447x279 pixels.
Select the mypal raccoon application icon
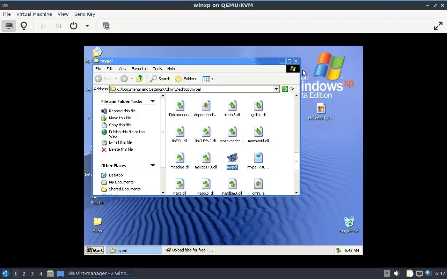[x=232, y=158]
